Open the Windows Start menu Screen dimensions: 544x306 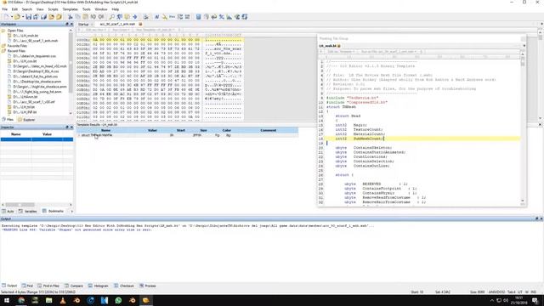click(7, 300)
